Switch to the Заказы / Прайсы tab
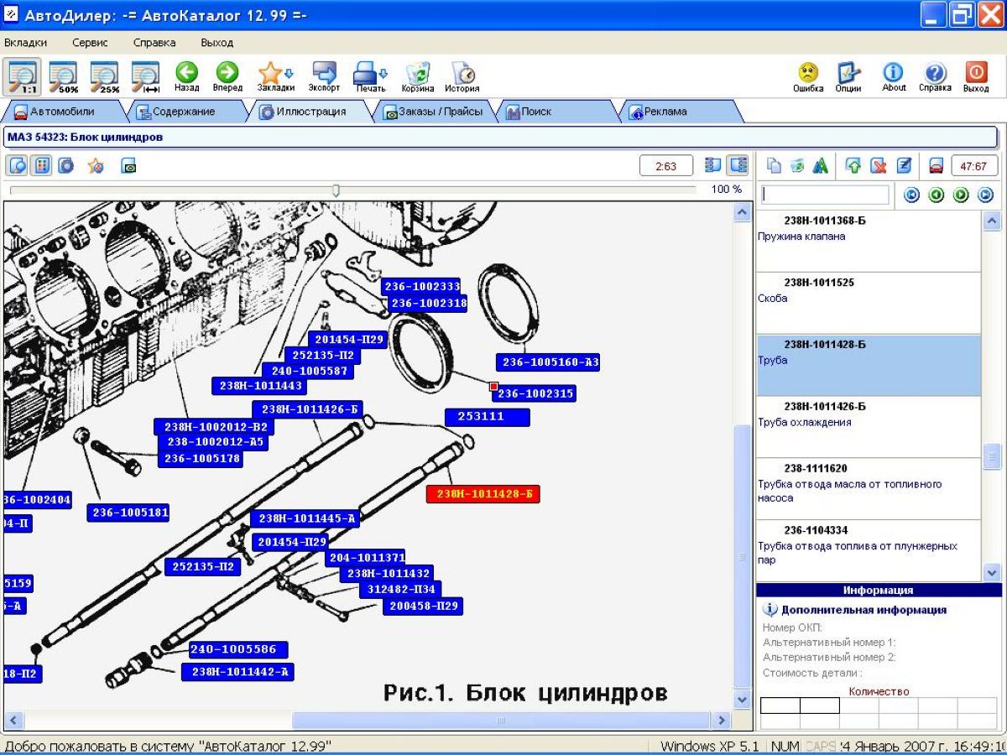1007x755 pixels. click(x=435, y=111)
